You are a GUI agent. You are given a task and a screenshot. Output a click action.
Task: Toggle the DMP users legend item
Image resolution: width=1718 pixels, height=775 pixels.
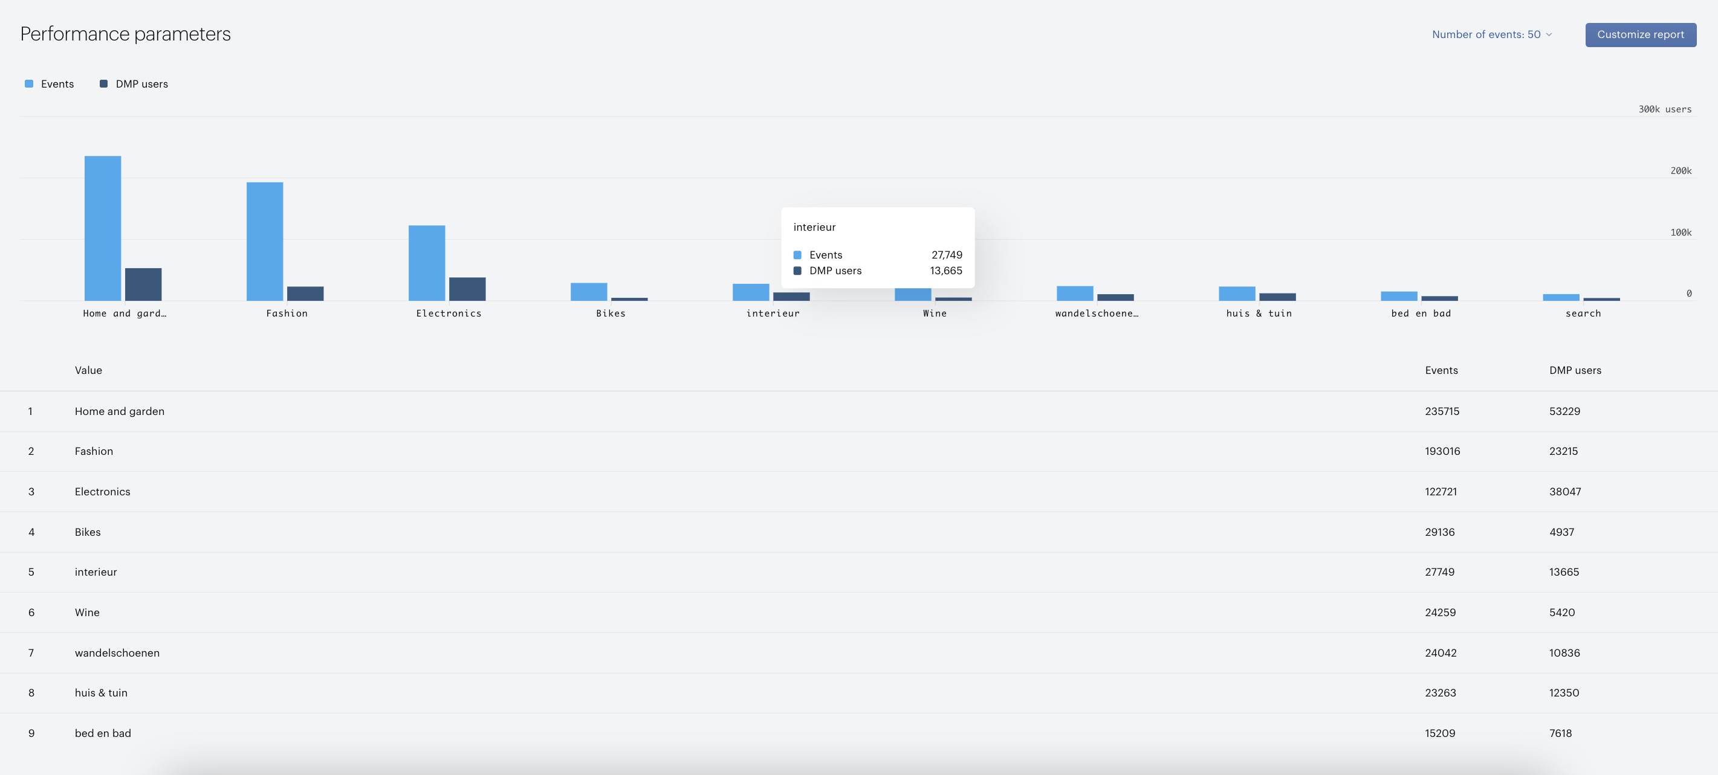coord(134,84)
